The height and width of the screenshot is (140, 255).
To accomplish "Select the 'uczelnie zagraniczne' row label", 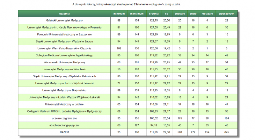I will 64,118.
